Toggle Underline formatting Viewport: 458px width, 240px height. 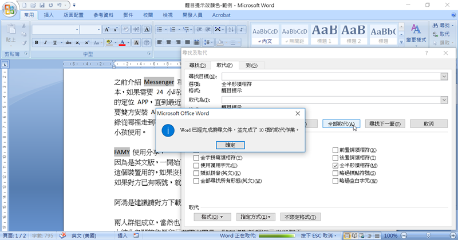point(54,43)
